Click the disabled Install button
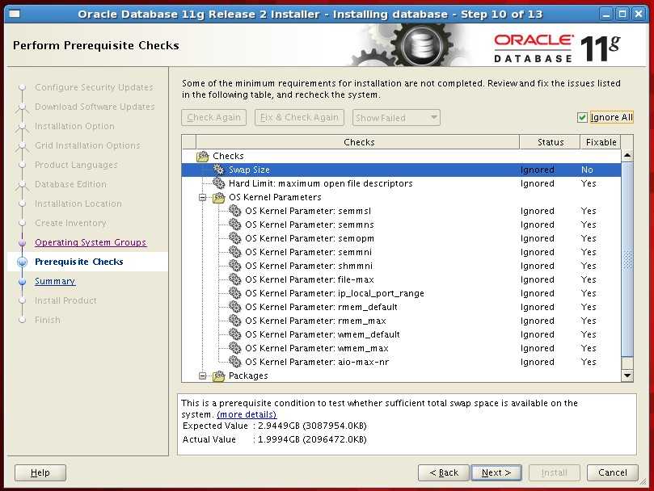 (554, 472)
